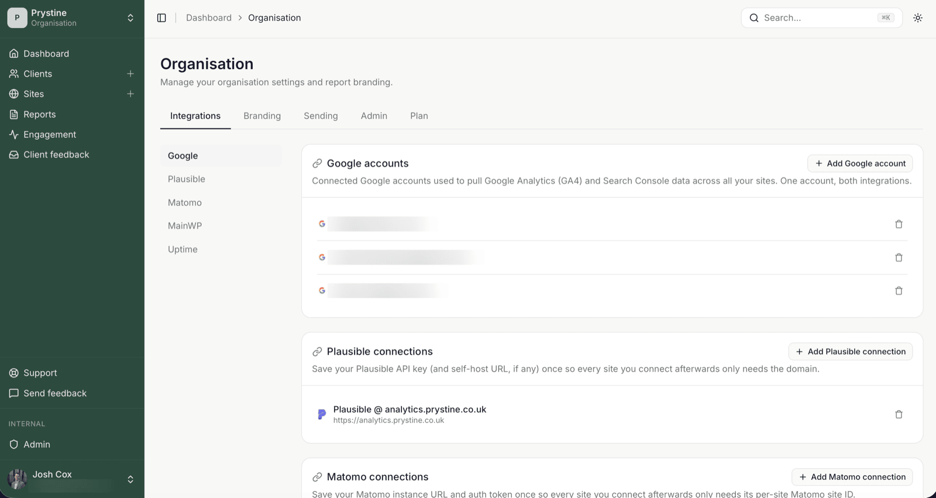Select Google in integrations list
Screen dimensions: 936x498
click(221, 156)
